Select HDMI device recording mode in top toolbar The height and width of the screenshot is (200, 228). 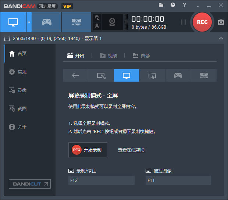pyautogui.click(x=76, y=22)
